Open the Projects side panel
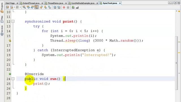 pos(2,8)
